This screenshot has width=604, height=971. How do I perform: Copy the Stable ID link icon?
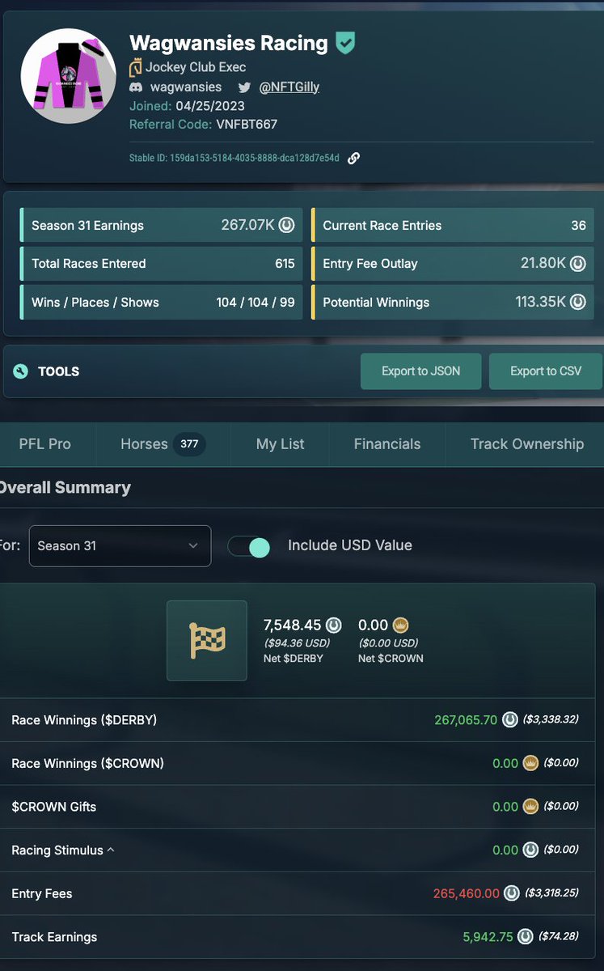pos(353,158)
